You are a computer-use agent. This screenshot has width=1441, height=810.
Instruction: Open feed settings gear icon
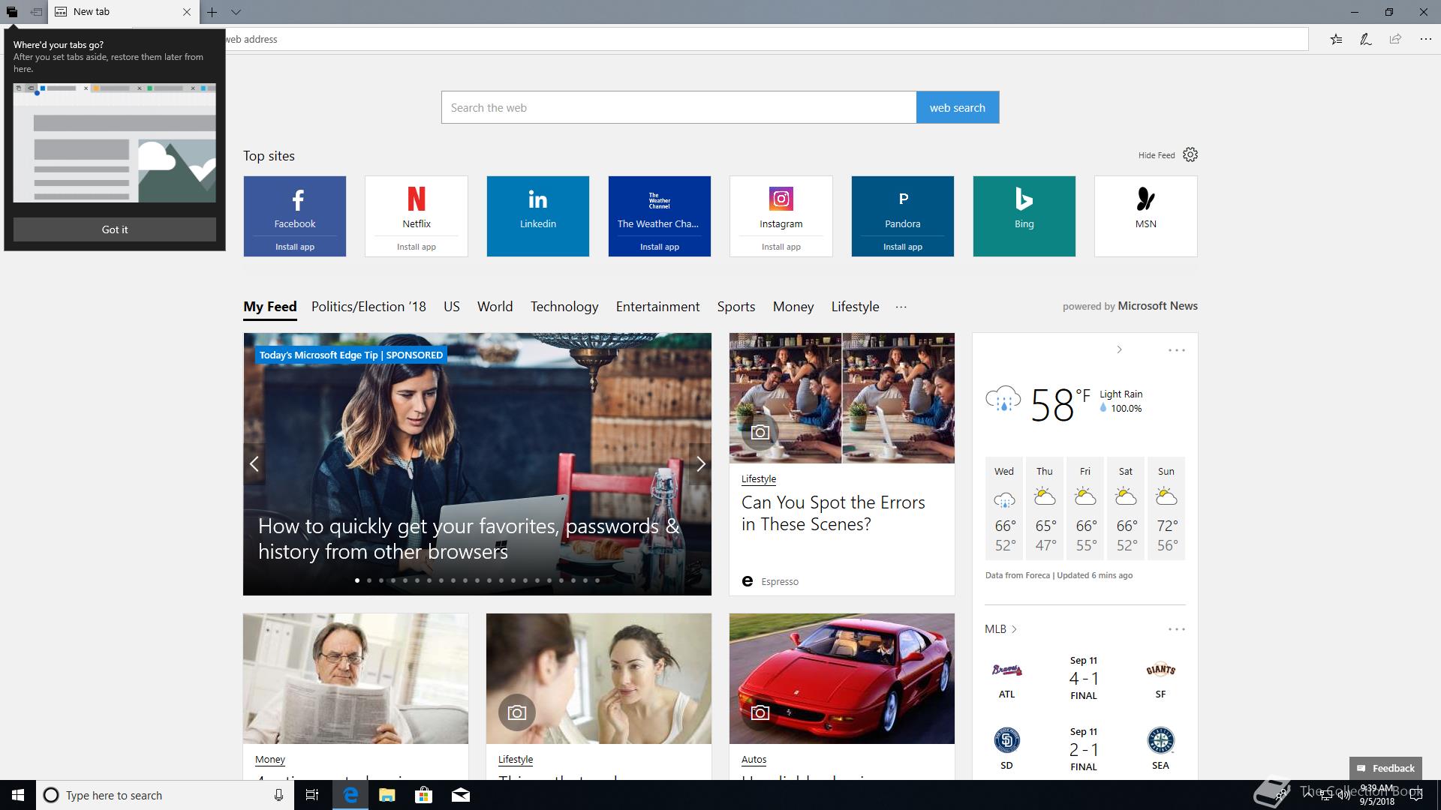(x=1190, y=154)
